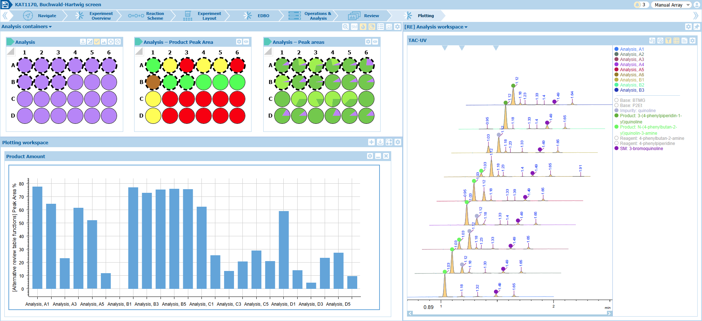This screenshot has height=321, width=702.
Task: Click the save icon beside the experiment title
Action: pyautogui.click(x=5, y=5)
